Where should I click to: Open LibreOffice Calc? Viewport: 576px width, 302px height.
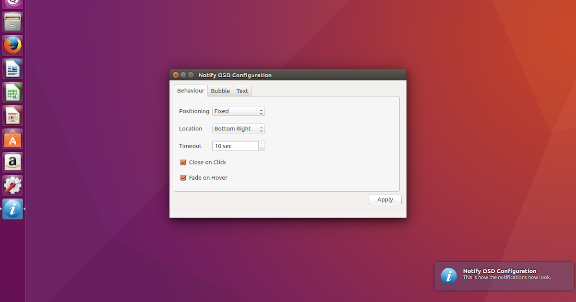click(12, 92)
